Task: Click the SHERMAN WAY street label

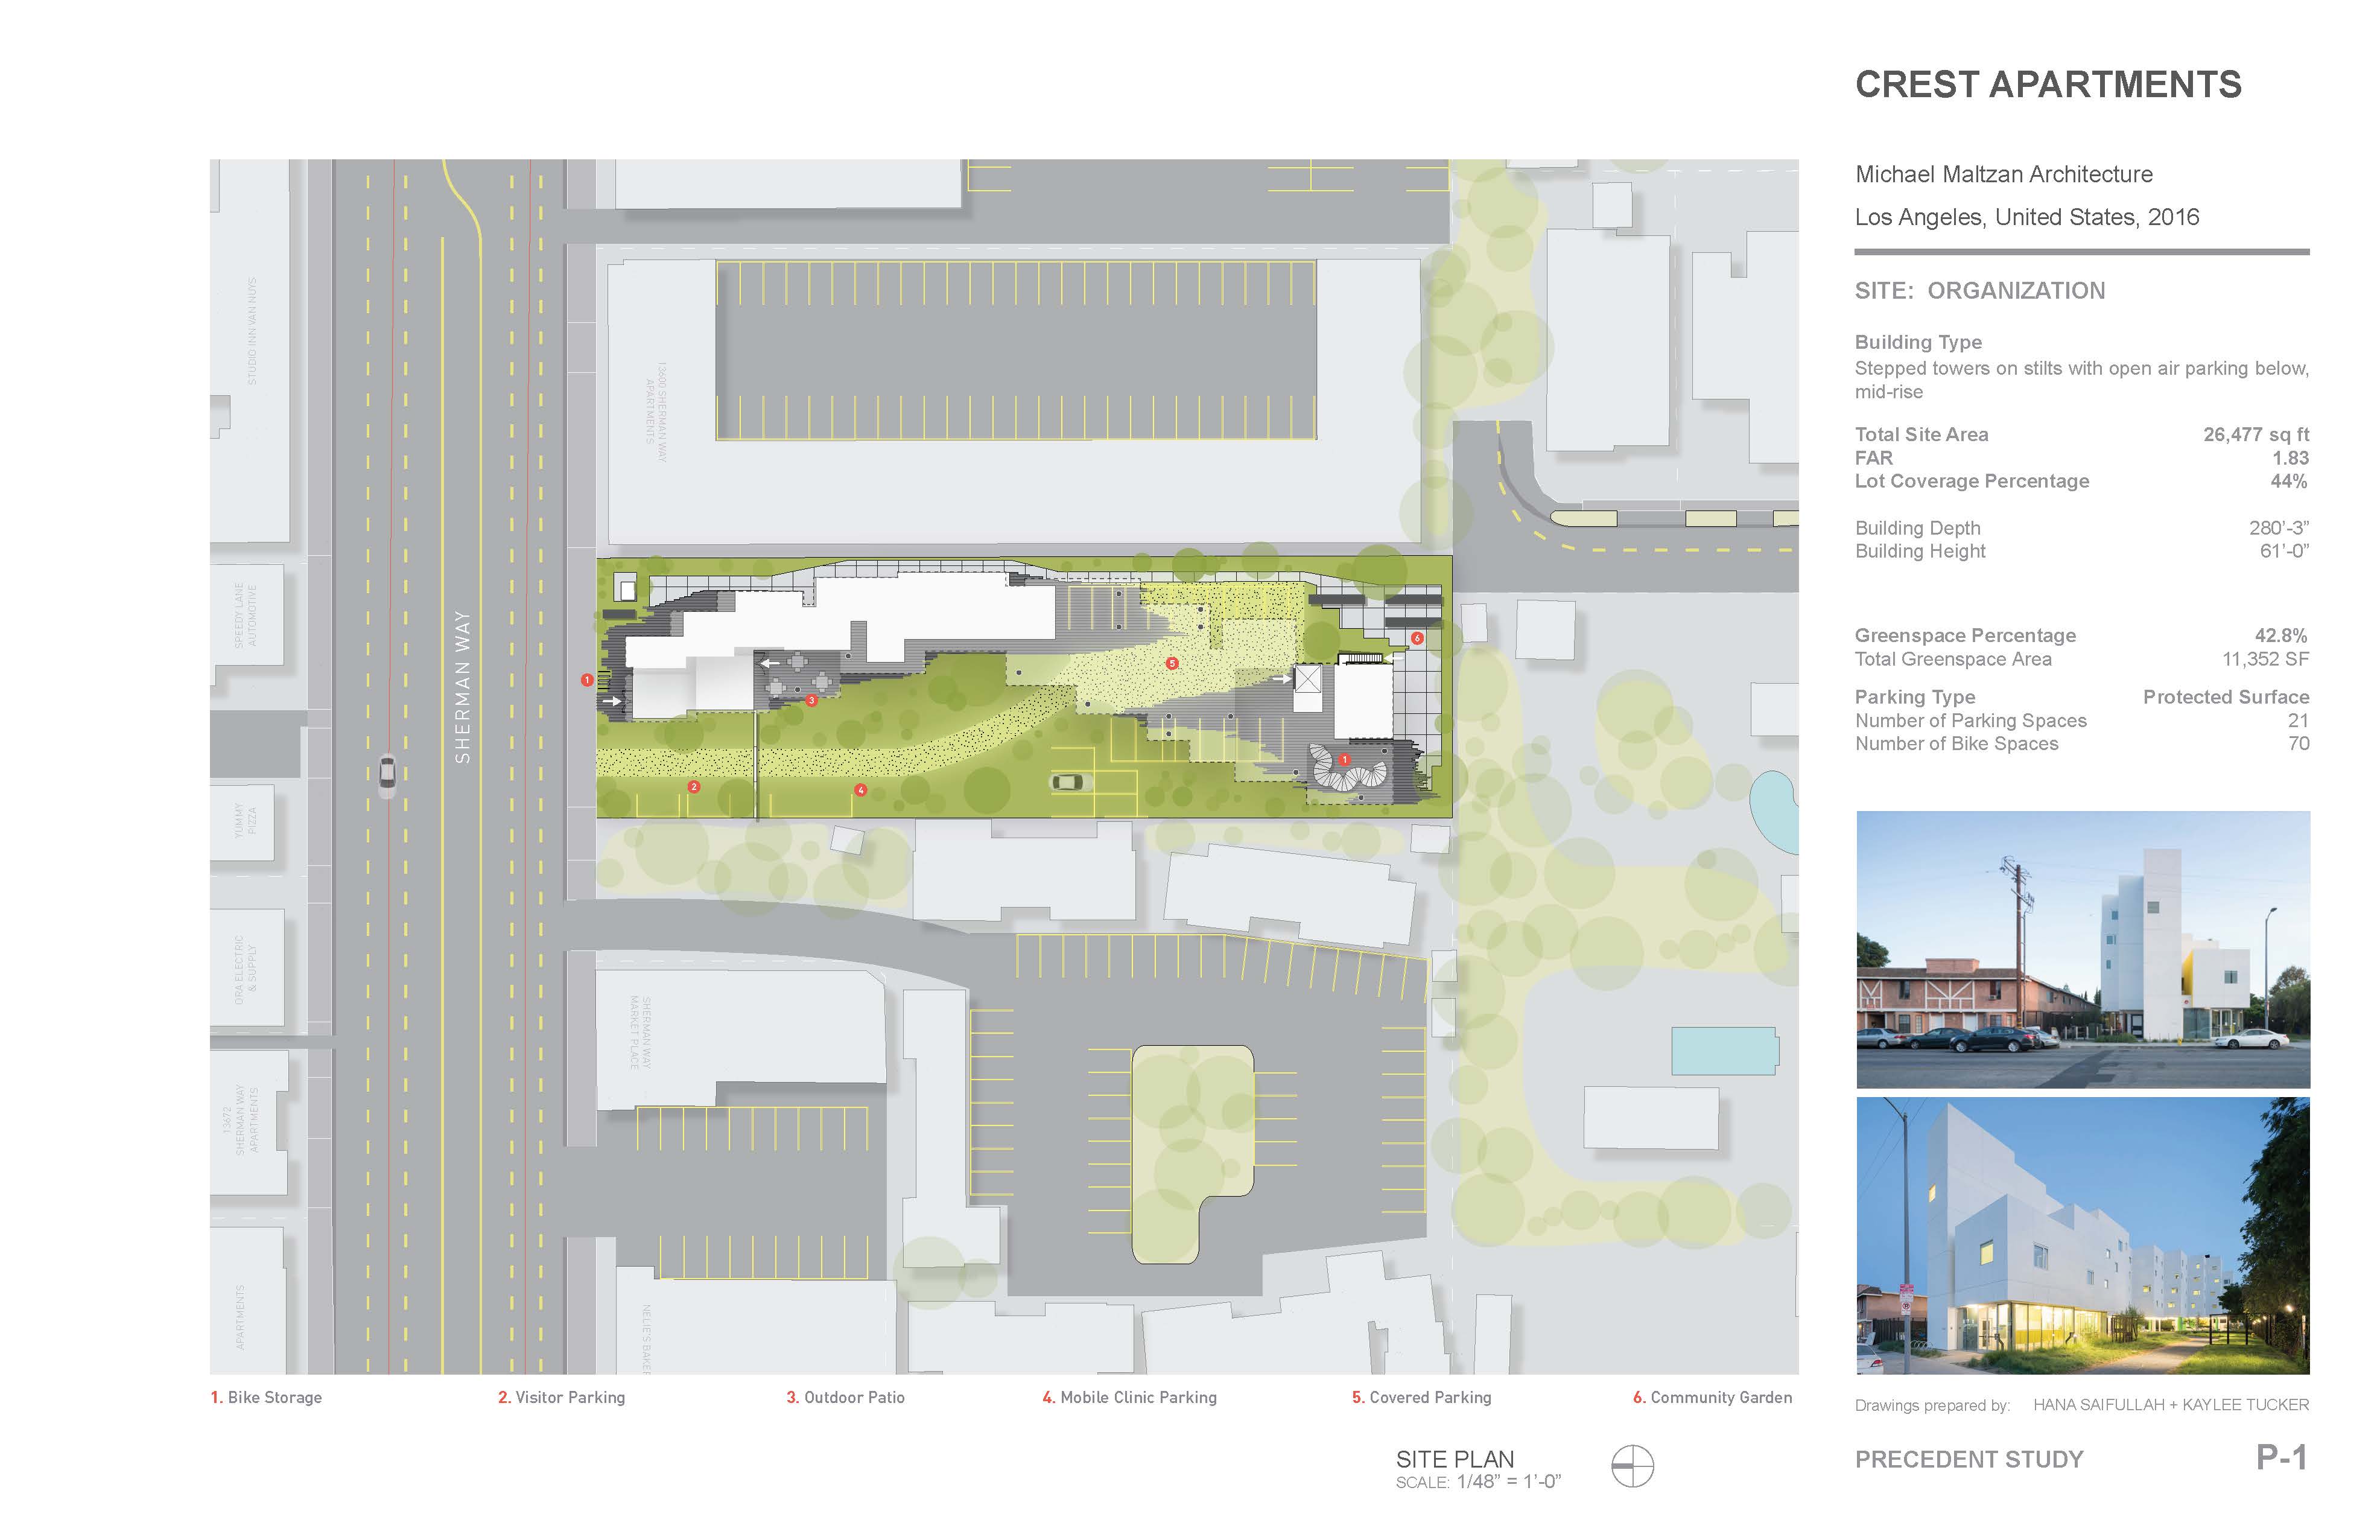Action: (462, 687)
